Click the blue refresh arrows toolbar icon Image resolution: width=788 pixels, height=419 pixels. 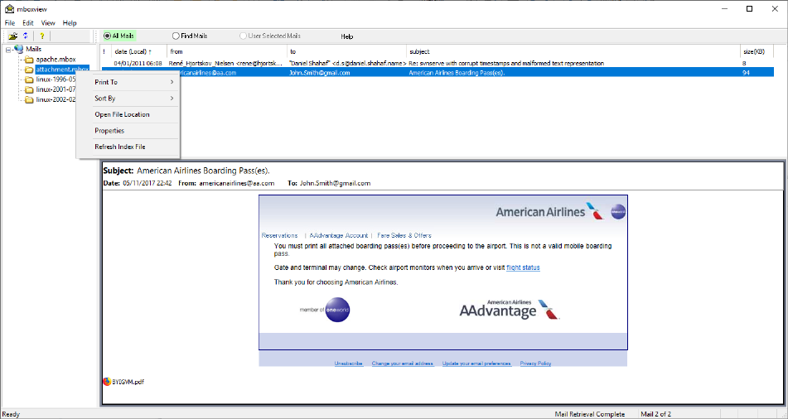tap(25, 36)
